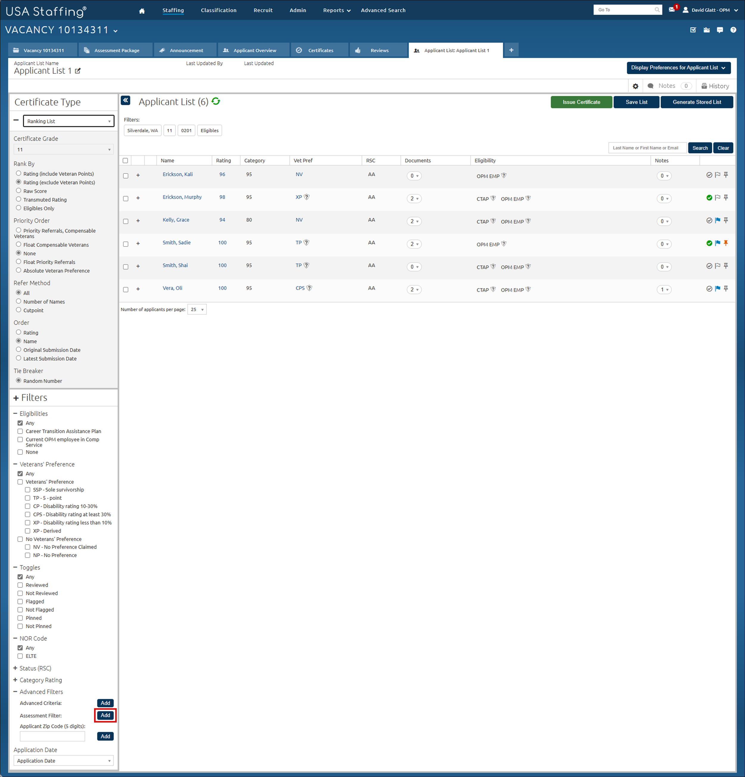Open applicants per page dropdown
Viewport: 745px width, 777px height.
[x=197, y=310]
